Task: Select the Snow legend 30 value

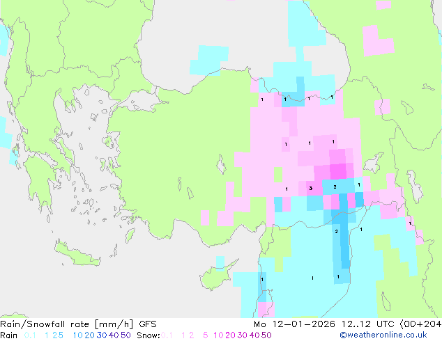Action: coord(243,335)
